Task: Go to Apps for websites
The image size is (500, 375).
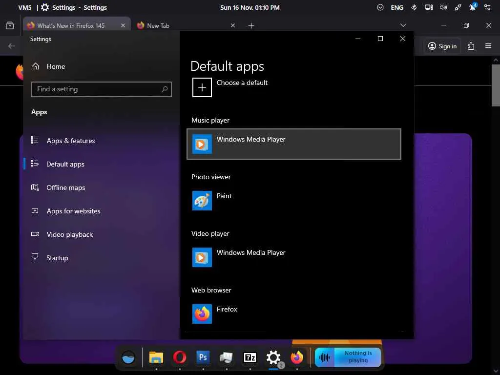Action: point(73,211)
